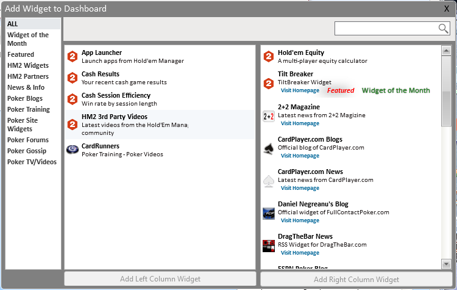Image resolution: width=457 pixels, height=290 pixels.
Task: Open Poker Gossip category
Action: pyautogui.click(x=27, y=151)
